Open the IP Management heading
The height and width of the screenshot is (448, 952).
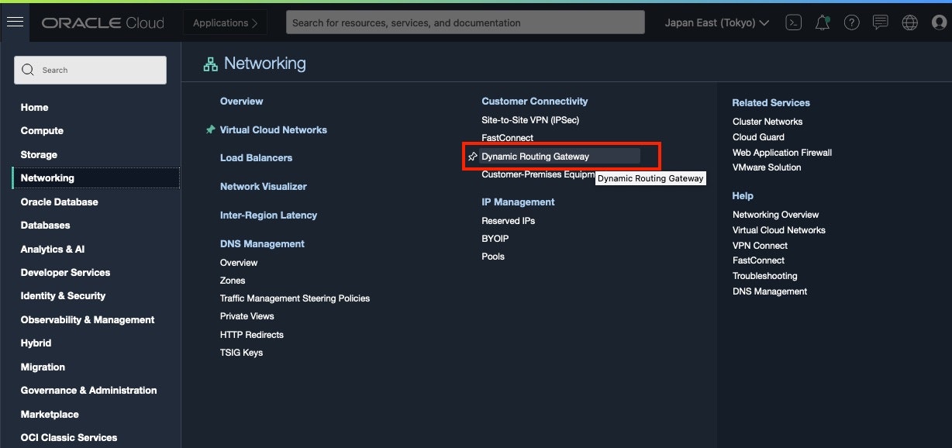518,202
